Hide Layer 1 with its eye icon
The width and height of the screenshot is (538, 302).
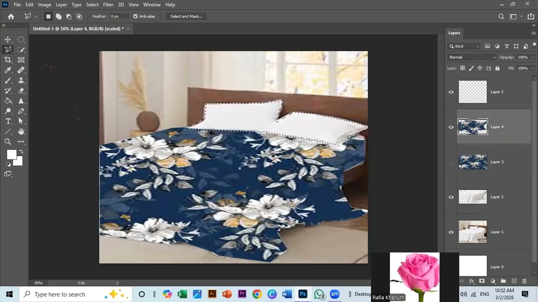[451, 232]
